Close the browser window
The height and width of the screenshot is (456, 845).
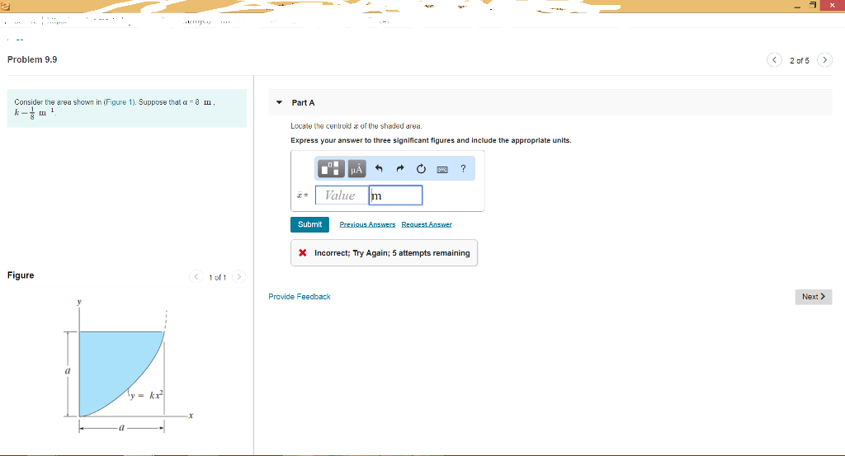tap(832, 5)
